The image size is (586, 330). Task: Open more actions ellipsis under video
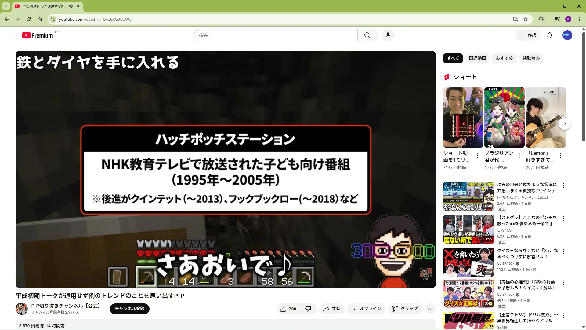pyautogui.click(x=430, y=309)
